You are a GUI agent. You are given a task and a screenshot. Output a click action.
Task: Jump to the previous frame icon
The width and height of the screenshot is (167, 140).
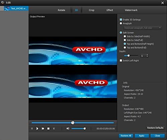[32, 129]
